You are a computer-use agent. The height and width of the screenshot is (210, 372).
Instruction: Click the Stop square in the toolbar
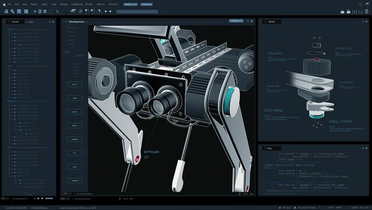(45, 11)
